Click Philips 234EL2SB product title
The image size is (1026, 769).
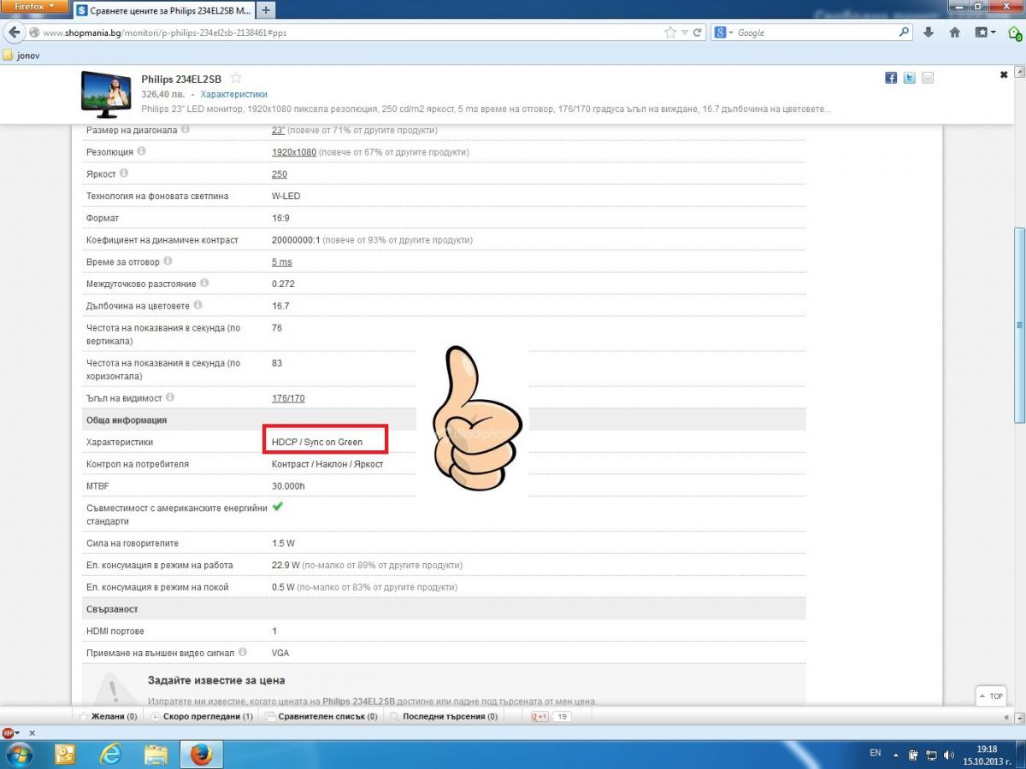pos(181,79)
